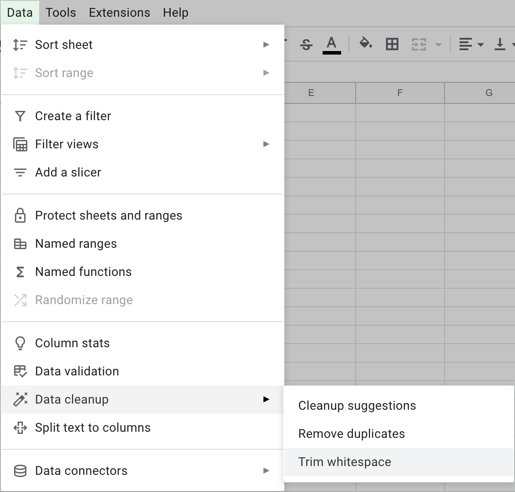Click the Named functions sigma icon

coord(20,272)
